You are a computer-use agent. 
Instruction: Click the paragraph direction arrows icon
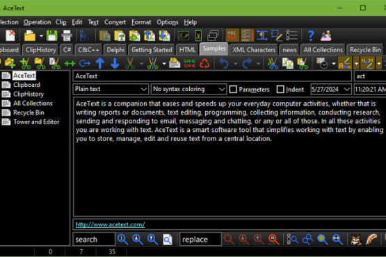pyautogui.click(x=262, y=35)
